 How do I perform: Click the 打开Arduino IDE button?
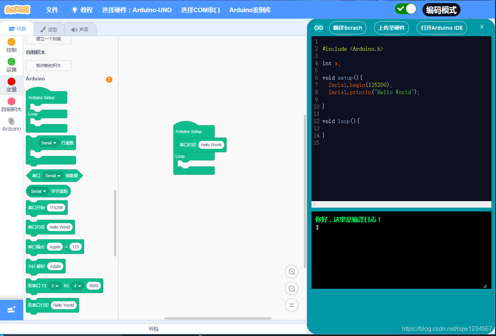point(442,28)
